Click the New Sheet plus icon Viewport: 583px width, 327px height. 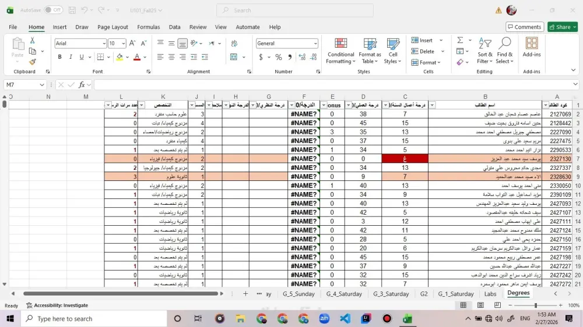coord(245,294)
